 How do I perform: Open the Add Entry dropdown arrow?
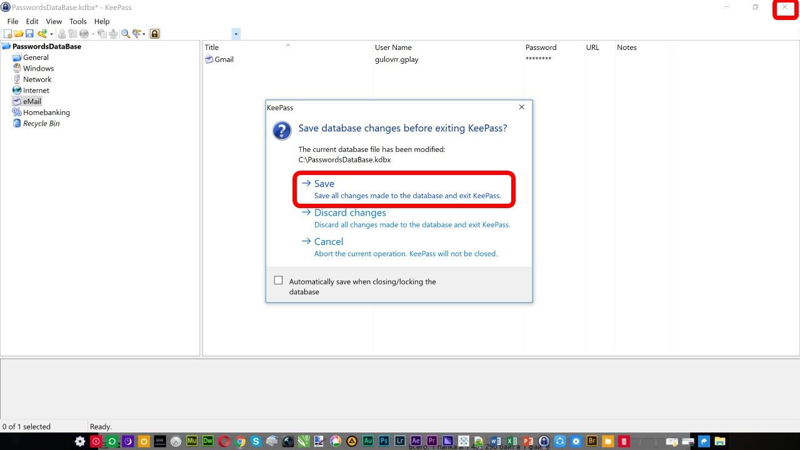pyautogui.click(x=51, y=34)
